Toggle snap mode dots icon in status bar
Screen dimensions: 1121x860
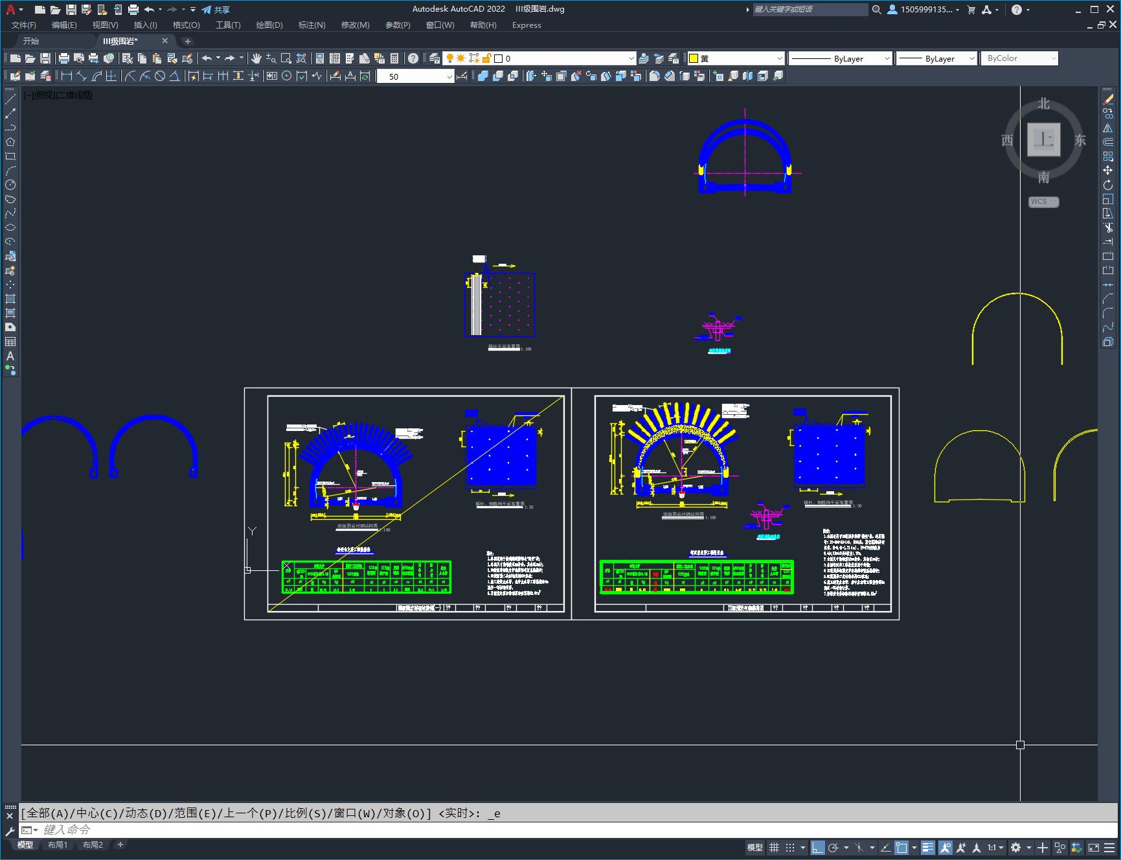pos(789,847)
